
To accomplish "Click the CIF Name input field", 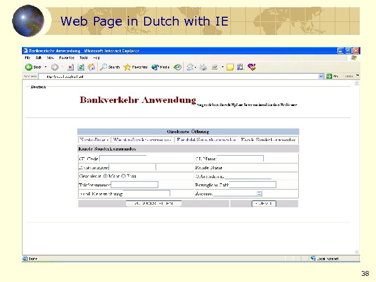I will (240, 159).
